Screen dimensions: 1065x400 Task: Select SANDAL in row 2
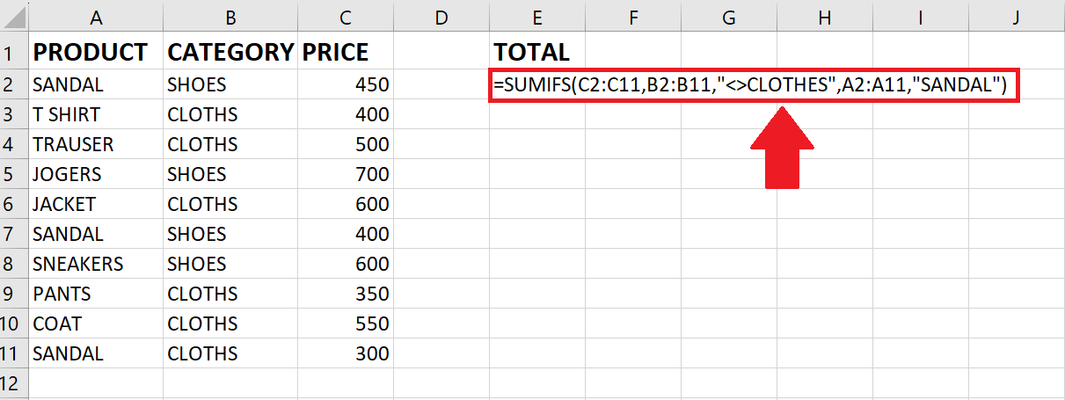[96, 84]
